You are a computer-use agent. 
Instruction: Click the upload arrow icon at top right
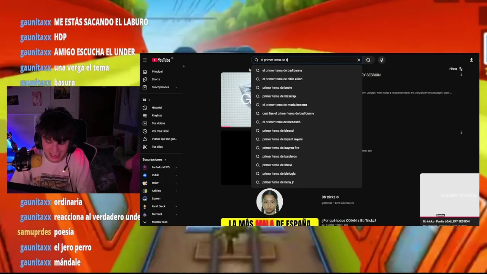click(471, 60)
